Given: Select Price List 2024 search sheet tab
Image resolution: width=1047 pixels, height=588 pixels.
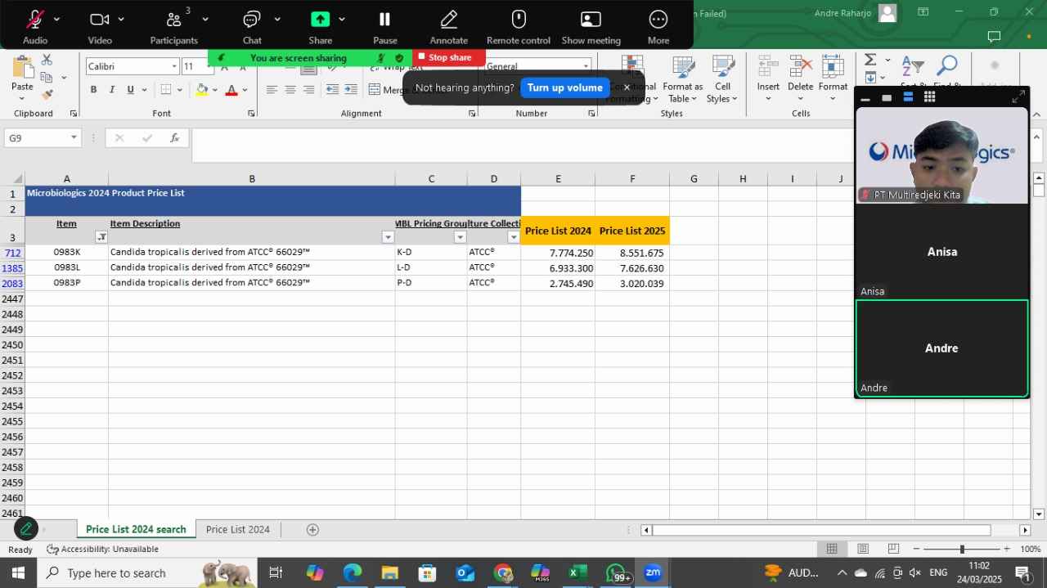Looking at the screenshot, I should pyautogui.click(x=136, y=529).
